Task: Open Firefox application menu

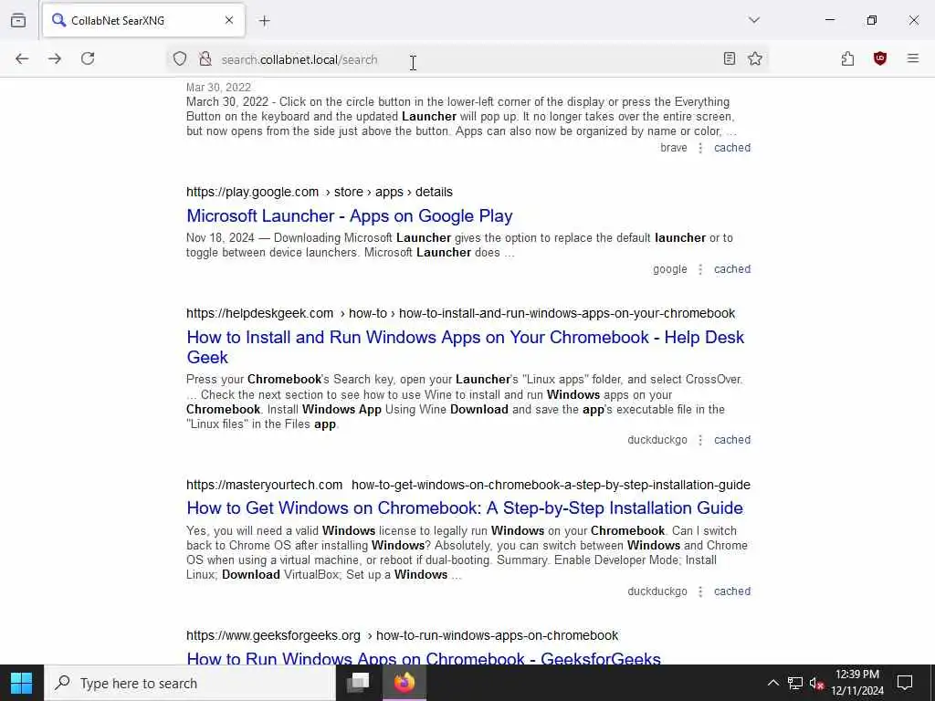Action: pos(913,58)
